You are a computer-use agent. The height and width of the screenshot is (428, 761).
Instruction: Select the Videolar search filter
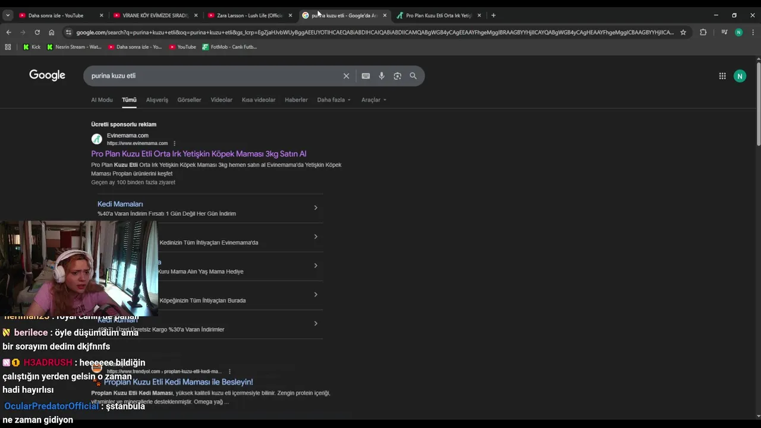(221, 100)
